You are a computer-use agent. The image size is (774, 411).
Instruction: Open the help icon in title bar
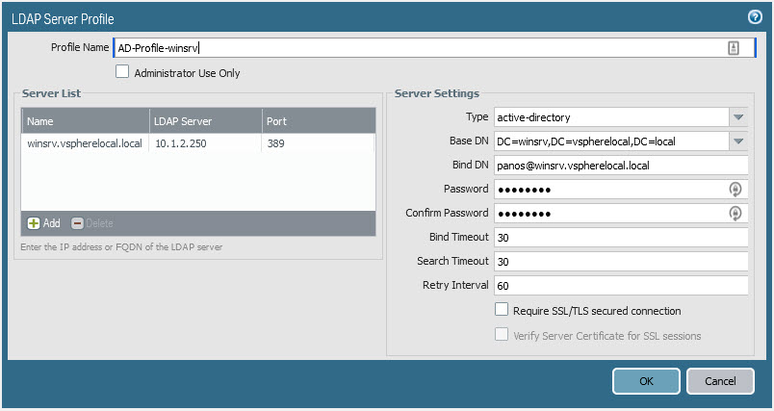coord(755,17)
